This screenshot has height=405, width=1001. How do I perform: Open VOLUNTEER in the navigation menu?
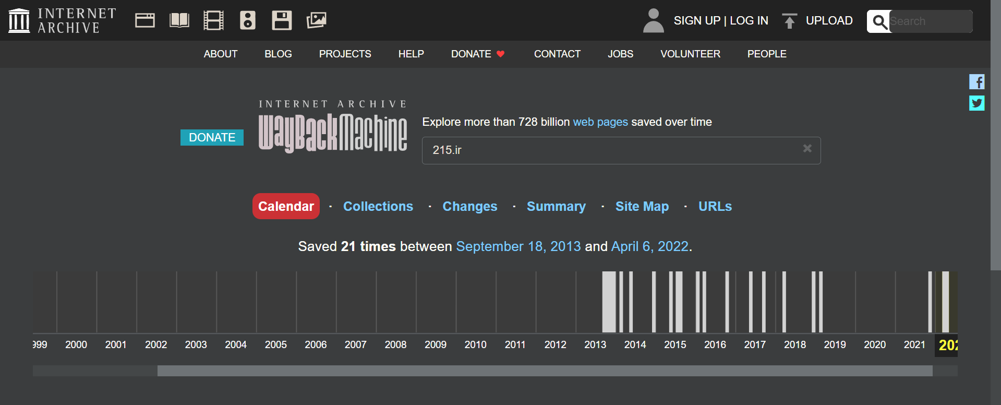pyautogui.click(x=690, y=54)
